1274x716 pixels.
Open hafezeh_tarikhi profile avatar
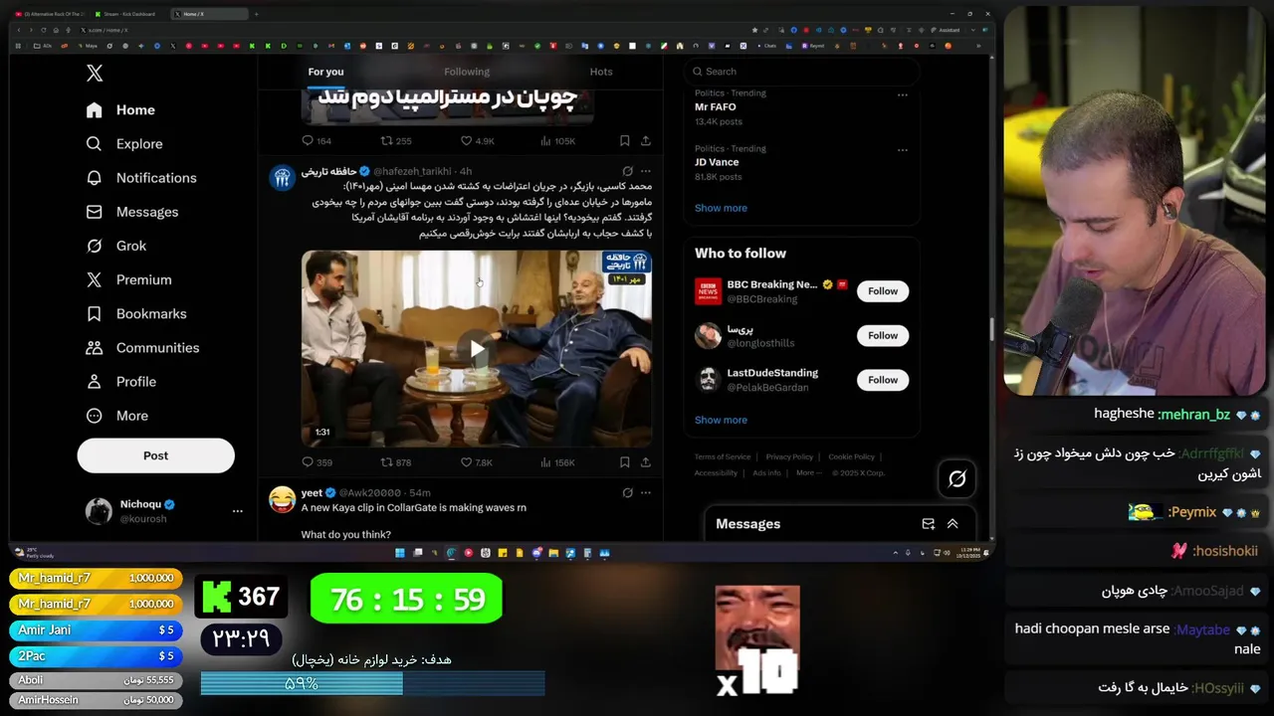click(x=283, y=178)
